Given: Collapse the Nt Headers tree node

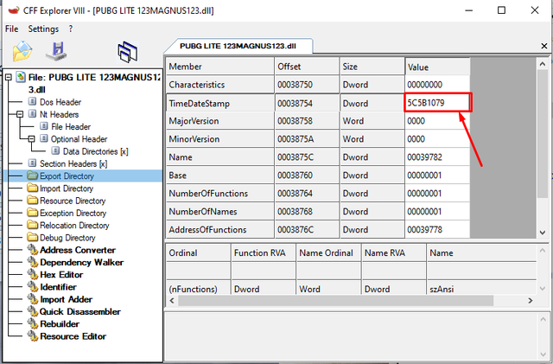Looking at the screenshot, I should (20, 114).
